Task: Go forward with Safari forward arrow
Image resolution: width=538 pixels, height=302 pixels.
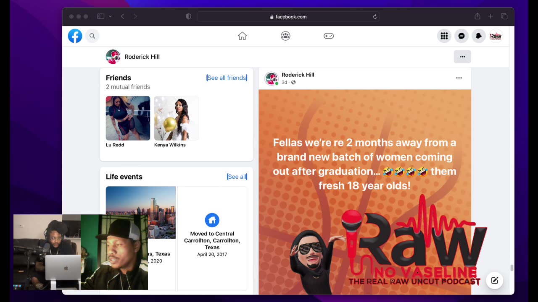Action: (135, 16)
